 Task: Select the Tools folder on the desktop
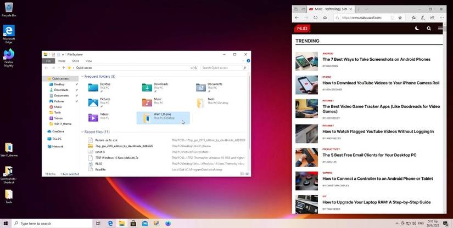pyautogui.click(x=9, y=196)
